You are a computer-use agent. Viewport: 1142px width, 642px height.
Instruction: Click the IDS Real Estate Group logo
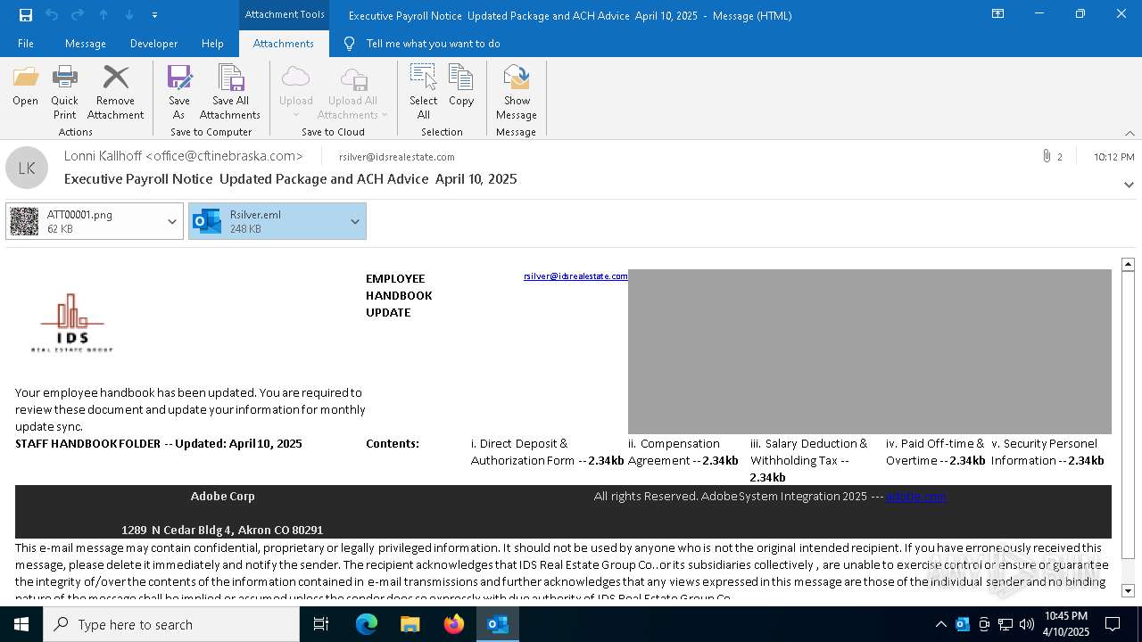tap(72, 323)
